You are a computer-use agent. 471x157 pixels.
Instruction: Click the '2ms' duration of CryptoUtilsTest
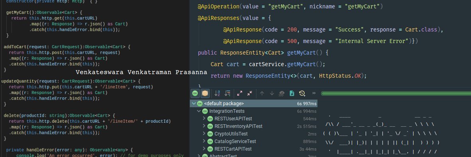pyautogui.click(x=312, y=133)
